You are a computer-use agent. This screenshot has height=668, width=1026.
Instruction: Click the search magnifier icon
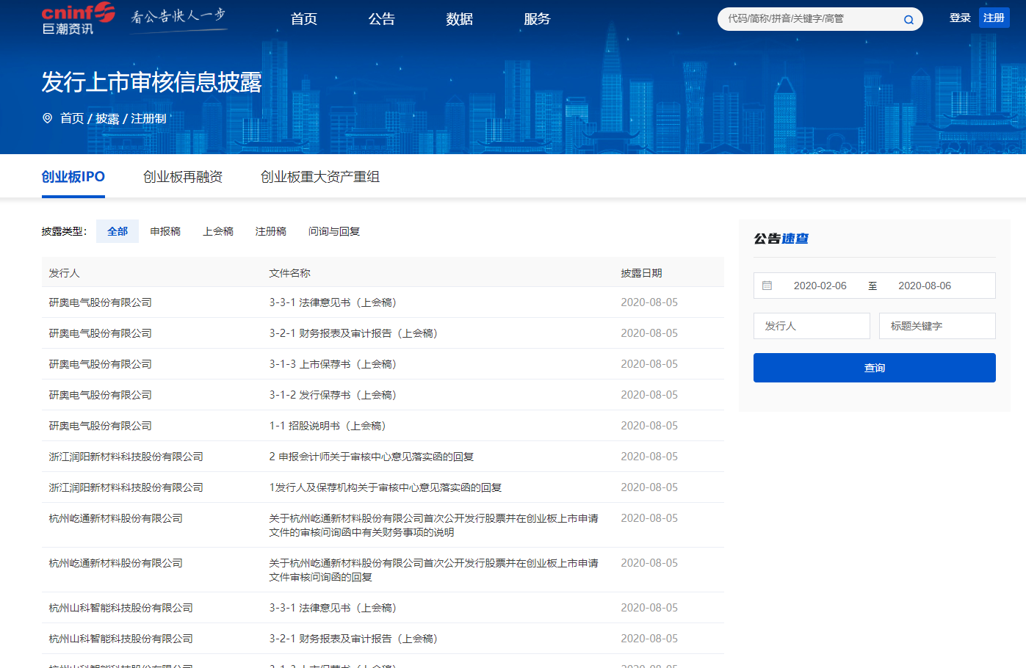tap(908, 20)
